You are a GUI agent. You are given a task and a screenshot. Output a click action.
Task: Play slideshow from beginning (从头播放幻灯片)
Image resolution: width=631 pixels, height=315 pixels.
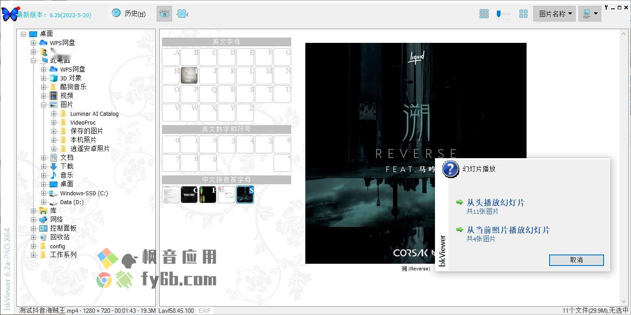[x=496, y=203]
